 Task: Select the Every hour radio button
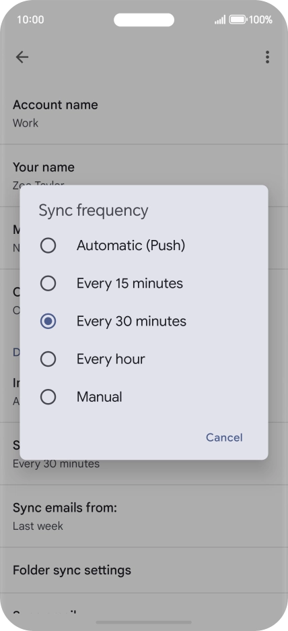coord(48,359)
